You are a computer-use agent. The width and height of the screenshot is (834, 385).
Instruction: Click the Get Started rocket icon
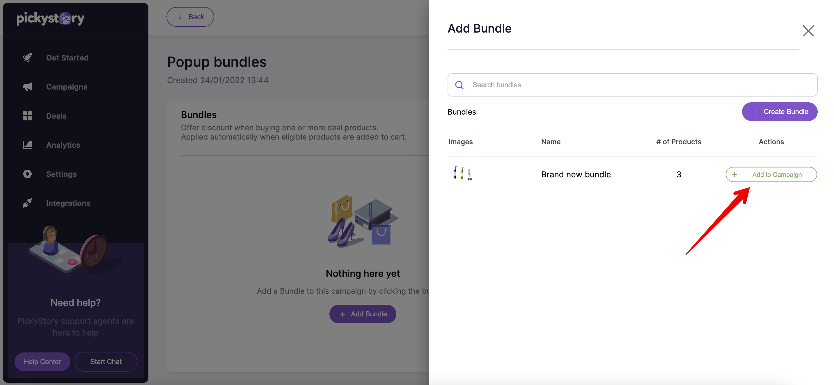28,58
